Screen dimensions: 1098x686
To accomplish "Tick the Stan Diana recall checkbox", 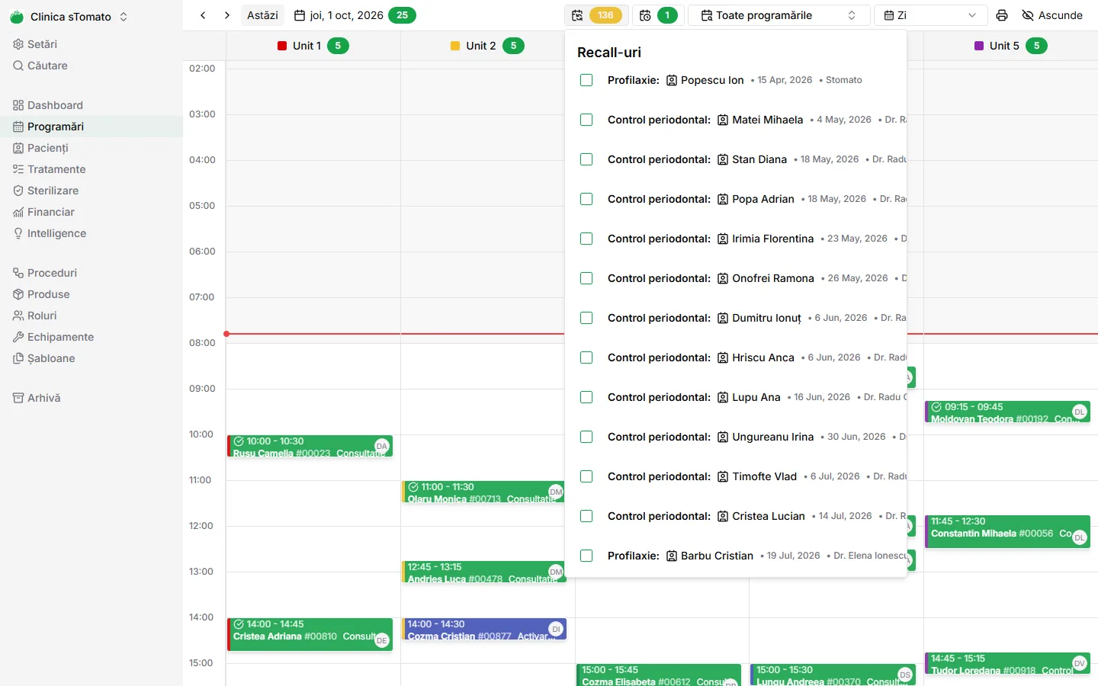I will (586, 159).
